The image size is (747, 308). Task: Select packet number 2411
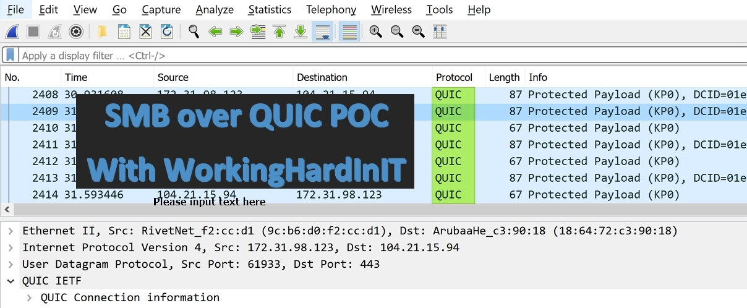373,145
